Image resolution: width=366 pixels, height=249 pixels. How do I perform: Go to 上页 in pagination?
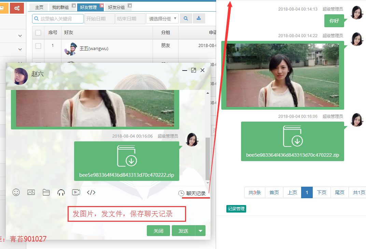point(292,192)
